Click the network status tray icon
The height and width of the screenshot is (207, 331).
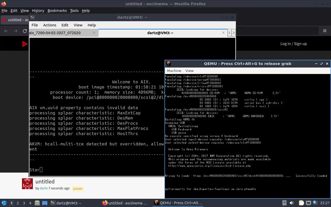[309, 203]
